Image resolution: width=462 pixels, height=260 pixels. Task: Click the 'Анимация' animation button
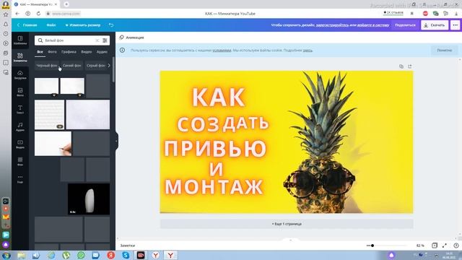click(131, 38)
